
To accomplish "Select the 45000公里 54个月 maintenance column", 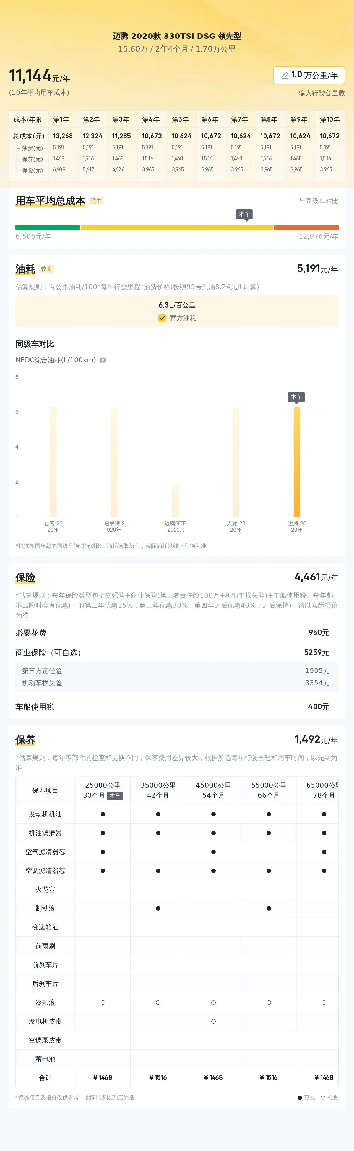I will point(214,790).
